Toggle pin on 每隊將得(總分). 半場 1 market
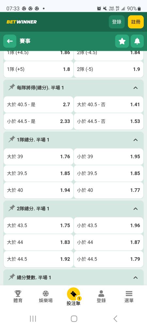The width and height of the screenshot is (147, 328). (x=12, y=88)
